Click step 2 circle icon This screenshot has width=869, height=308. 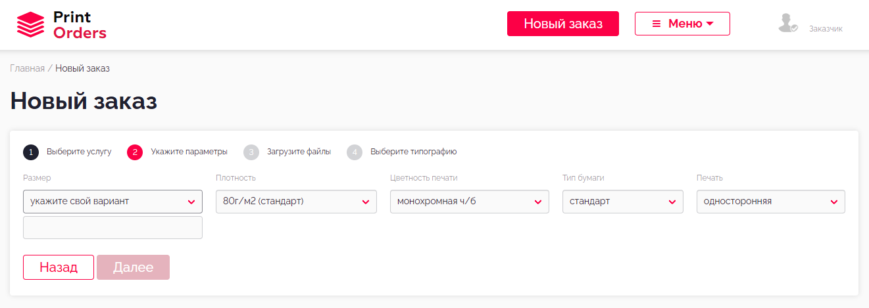click(x=135, y=152)
